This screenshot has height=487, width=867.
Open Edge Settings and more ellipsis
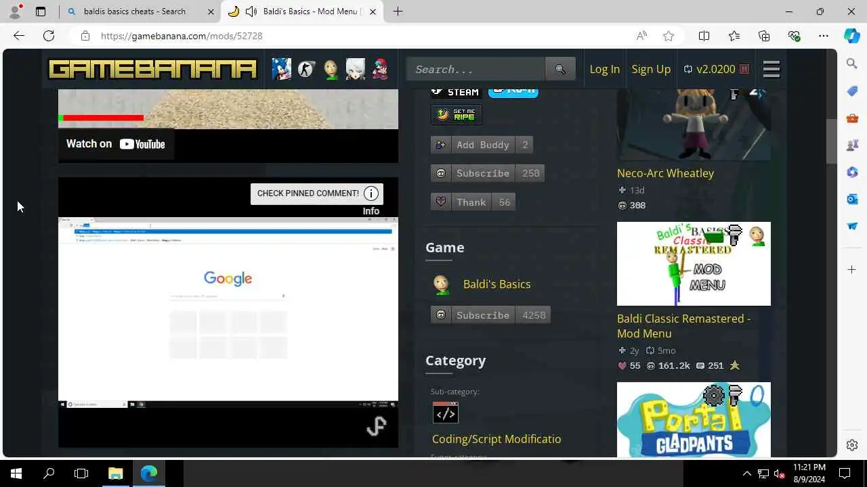tap(824, 36)
